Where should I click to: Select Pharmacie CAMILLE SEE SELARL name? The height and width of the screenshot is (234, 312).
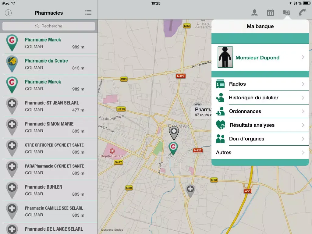[x=54, y=208]
